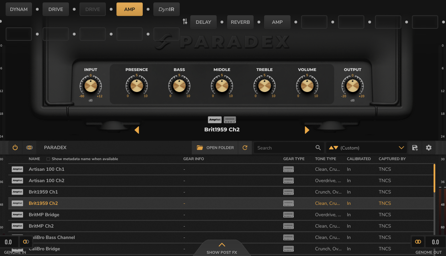Open the (Custom) preset dropdown
This screenshot has height=256, width=446.
(366, 148)
